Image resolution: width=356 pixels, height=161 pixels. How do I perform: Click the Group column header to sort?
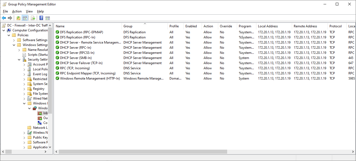(x=128, y=26)
